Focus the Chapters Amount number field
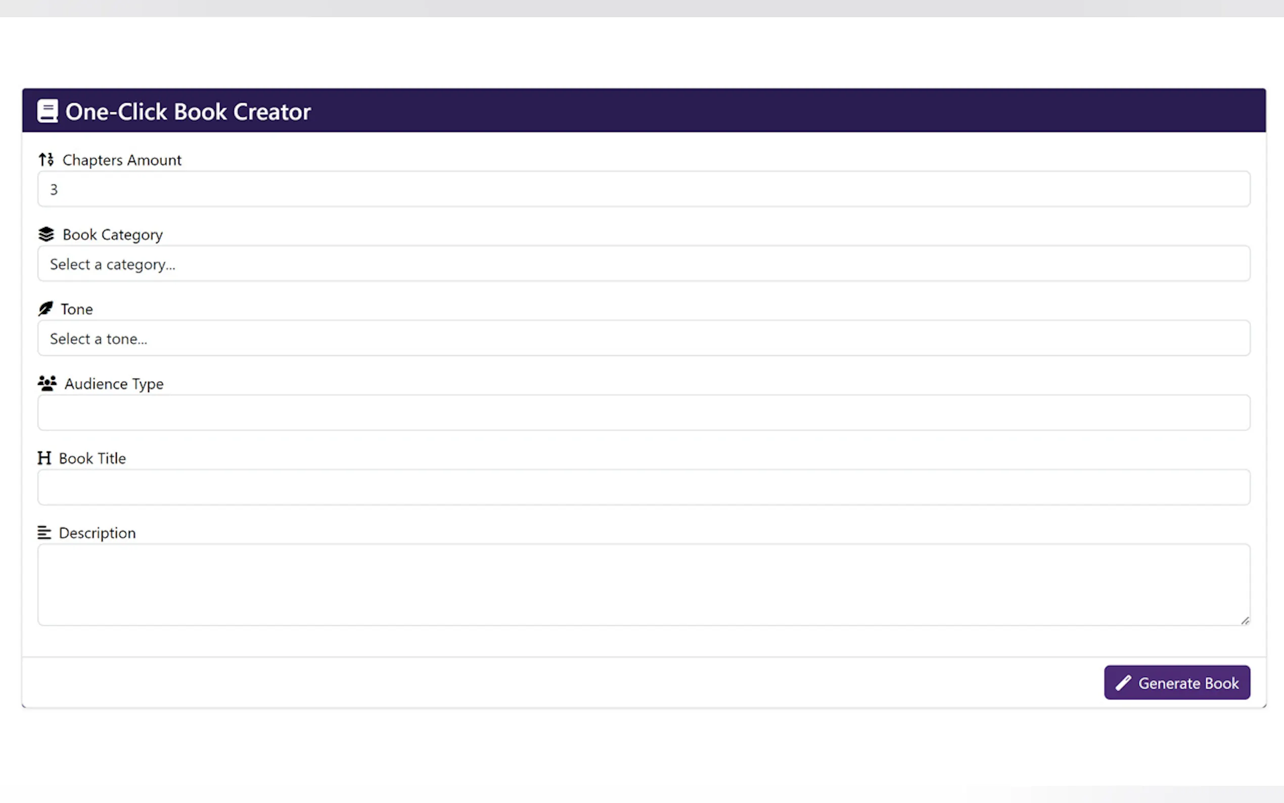The height and width of the screenshot is (803, 1284). (644, 189)
